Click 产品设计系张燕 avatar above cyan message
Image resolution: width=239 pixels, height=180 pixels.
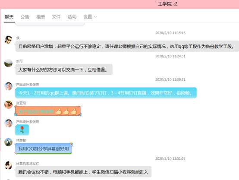click(x=8, y=86)
